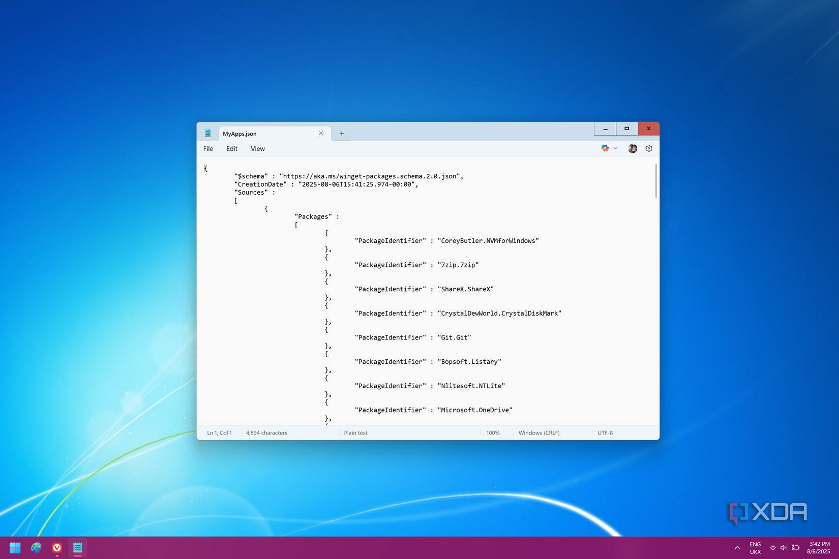Open volume settings from the system tray
Viewport: 839px width, 559px height.
pos(783,547)
